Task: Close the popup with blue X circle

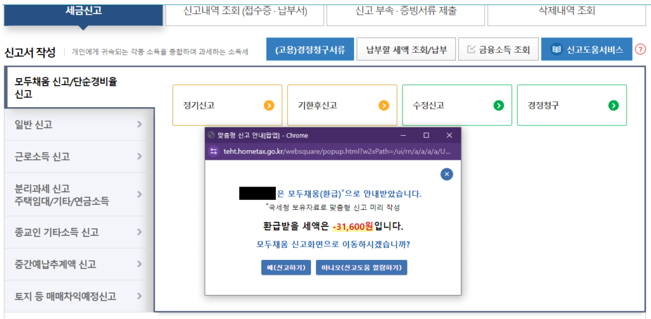Action: click(447, 174)
